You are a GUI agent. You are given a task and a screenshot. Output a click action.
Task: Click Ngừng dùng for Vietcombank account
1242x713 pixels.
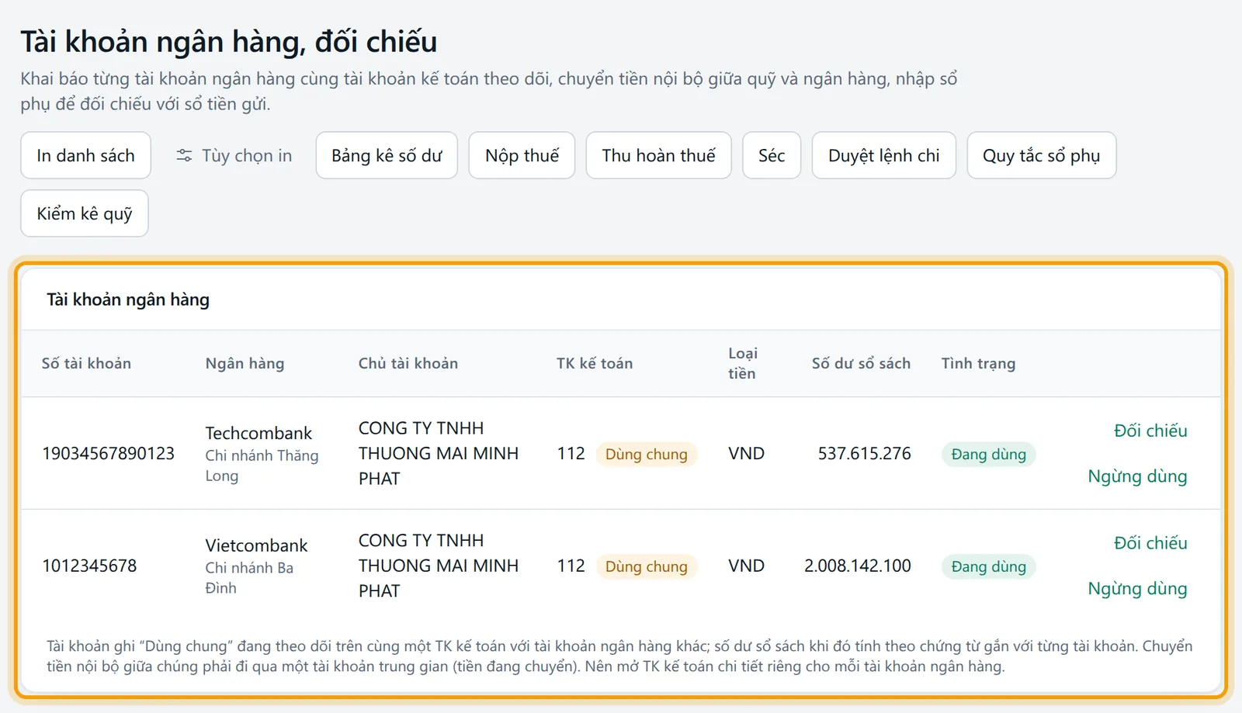pyautogui.click(x=1137, y=589)
